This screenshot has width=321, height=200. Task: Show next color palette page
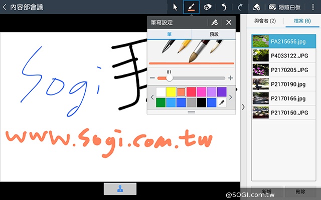231,97
